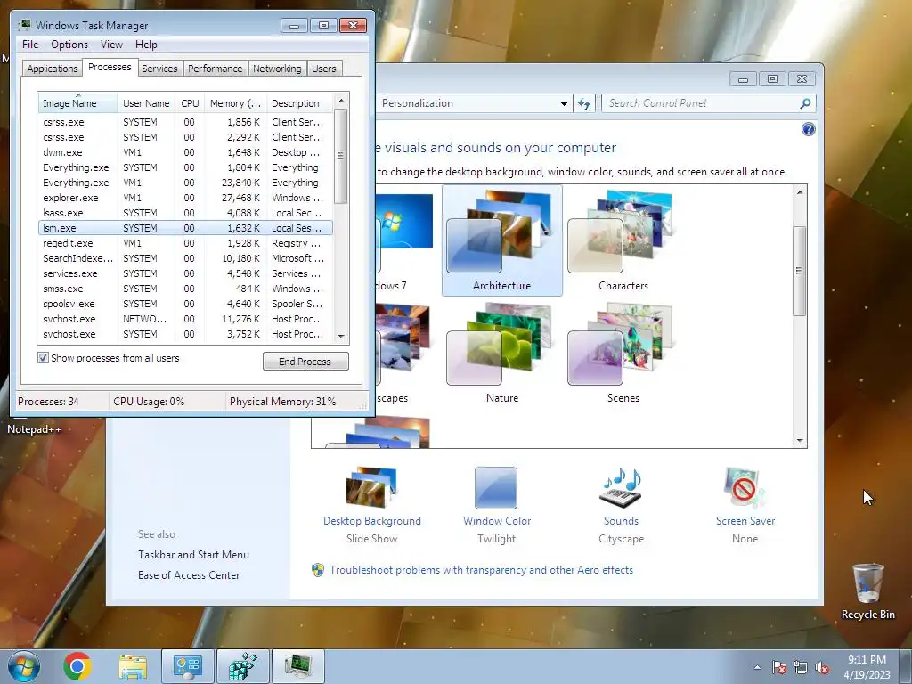Click the Window Color link text
The height and width of the screenshot is (684, 912).
[497, 521]
